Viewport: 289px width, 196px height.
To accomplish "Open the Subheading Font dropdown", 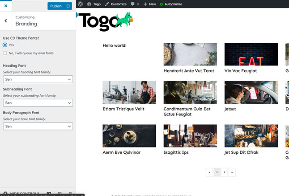I will (38, 103).
